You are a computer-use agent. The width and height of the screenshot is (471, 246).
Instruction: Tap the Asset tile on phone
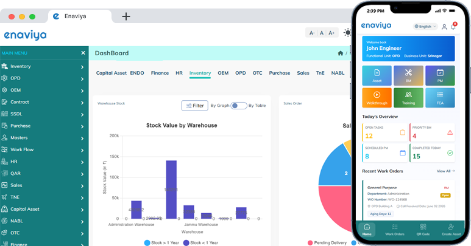pos(377,75)
